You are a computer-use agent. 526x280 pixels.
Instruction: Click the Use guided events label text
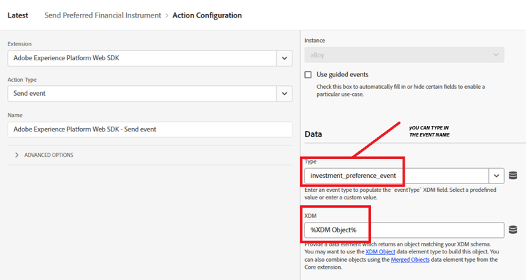point(342,75)
